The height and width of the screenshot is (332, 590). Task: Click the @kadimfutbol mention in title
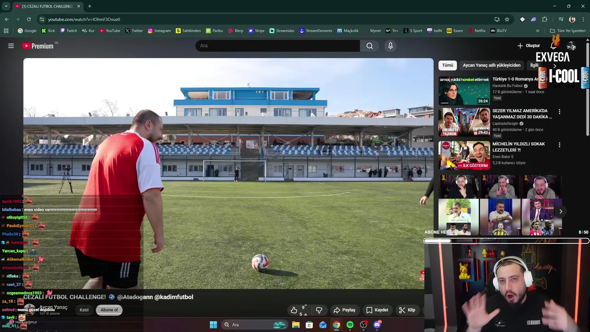[x=174, y=297]
